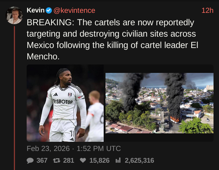The image size is (219, 170).
Task: Click the 281 retweets count
Action: click(69, 160)
